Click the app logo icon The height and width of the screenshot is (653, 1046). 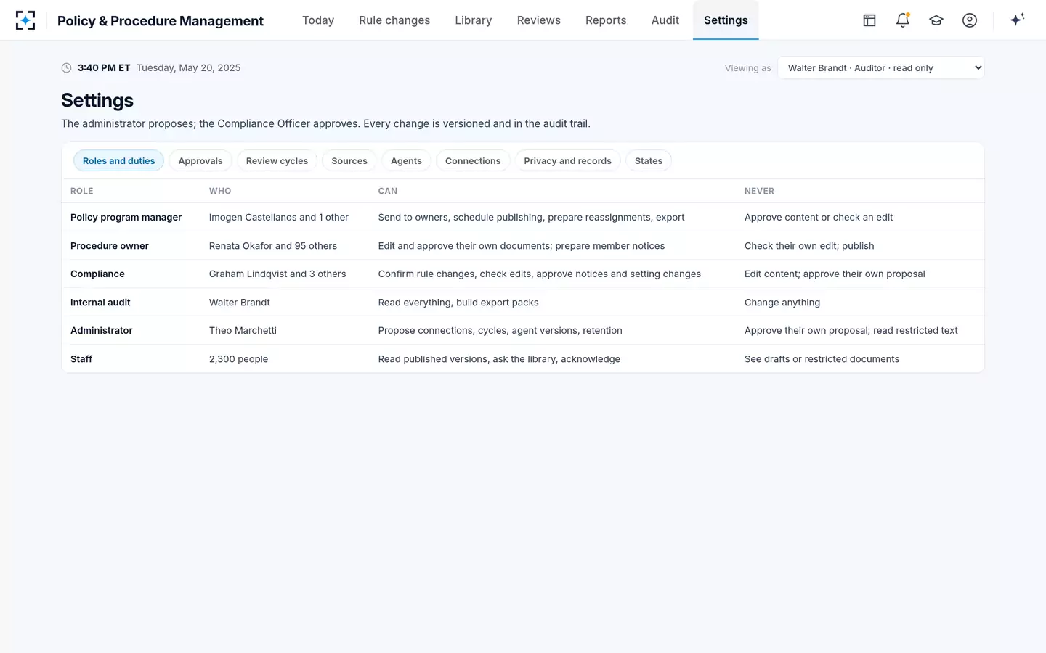(x=25, y=20)
